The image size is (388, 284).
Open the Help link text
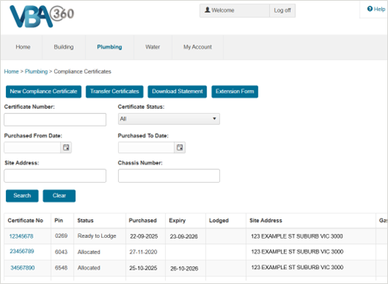coord(379,9)
